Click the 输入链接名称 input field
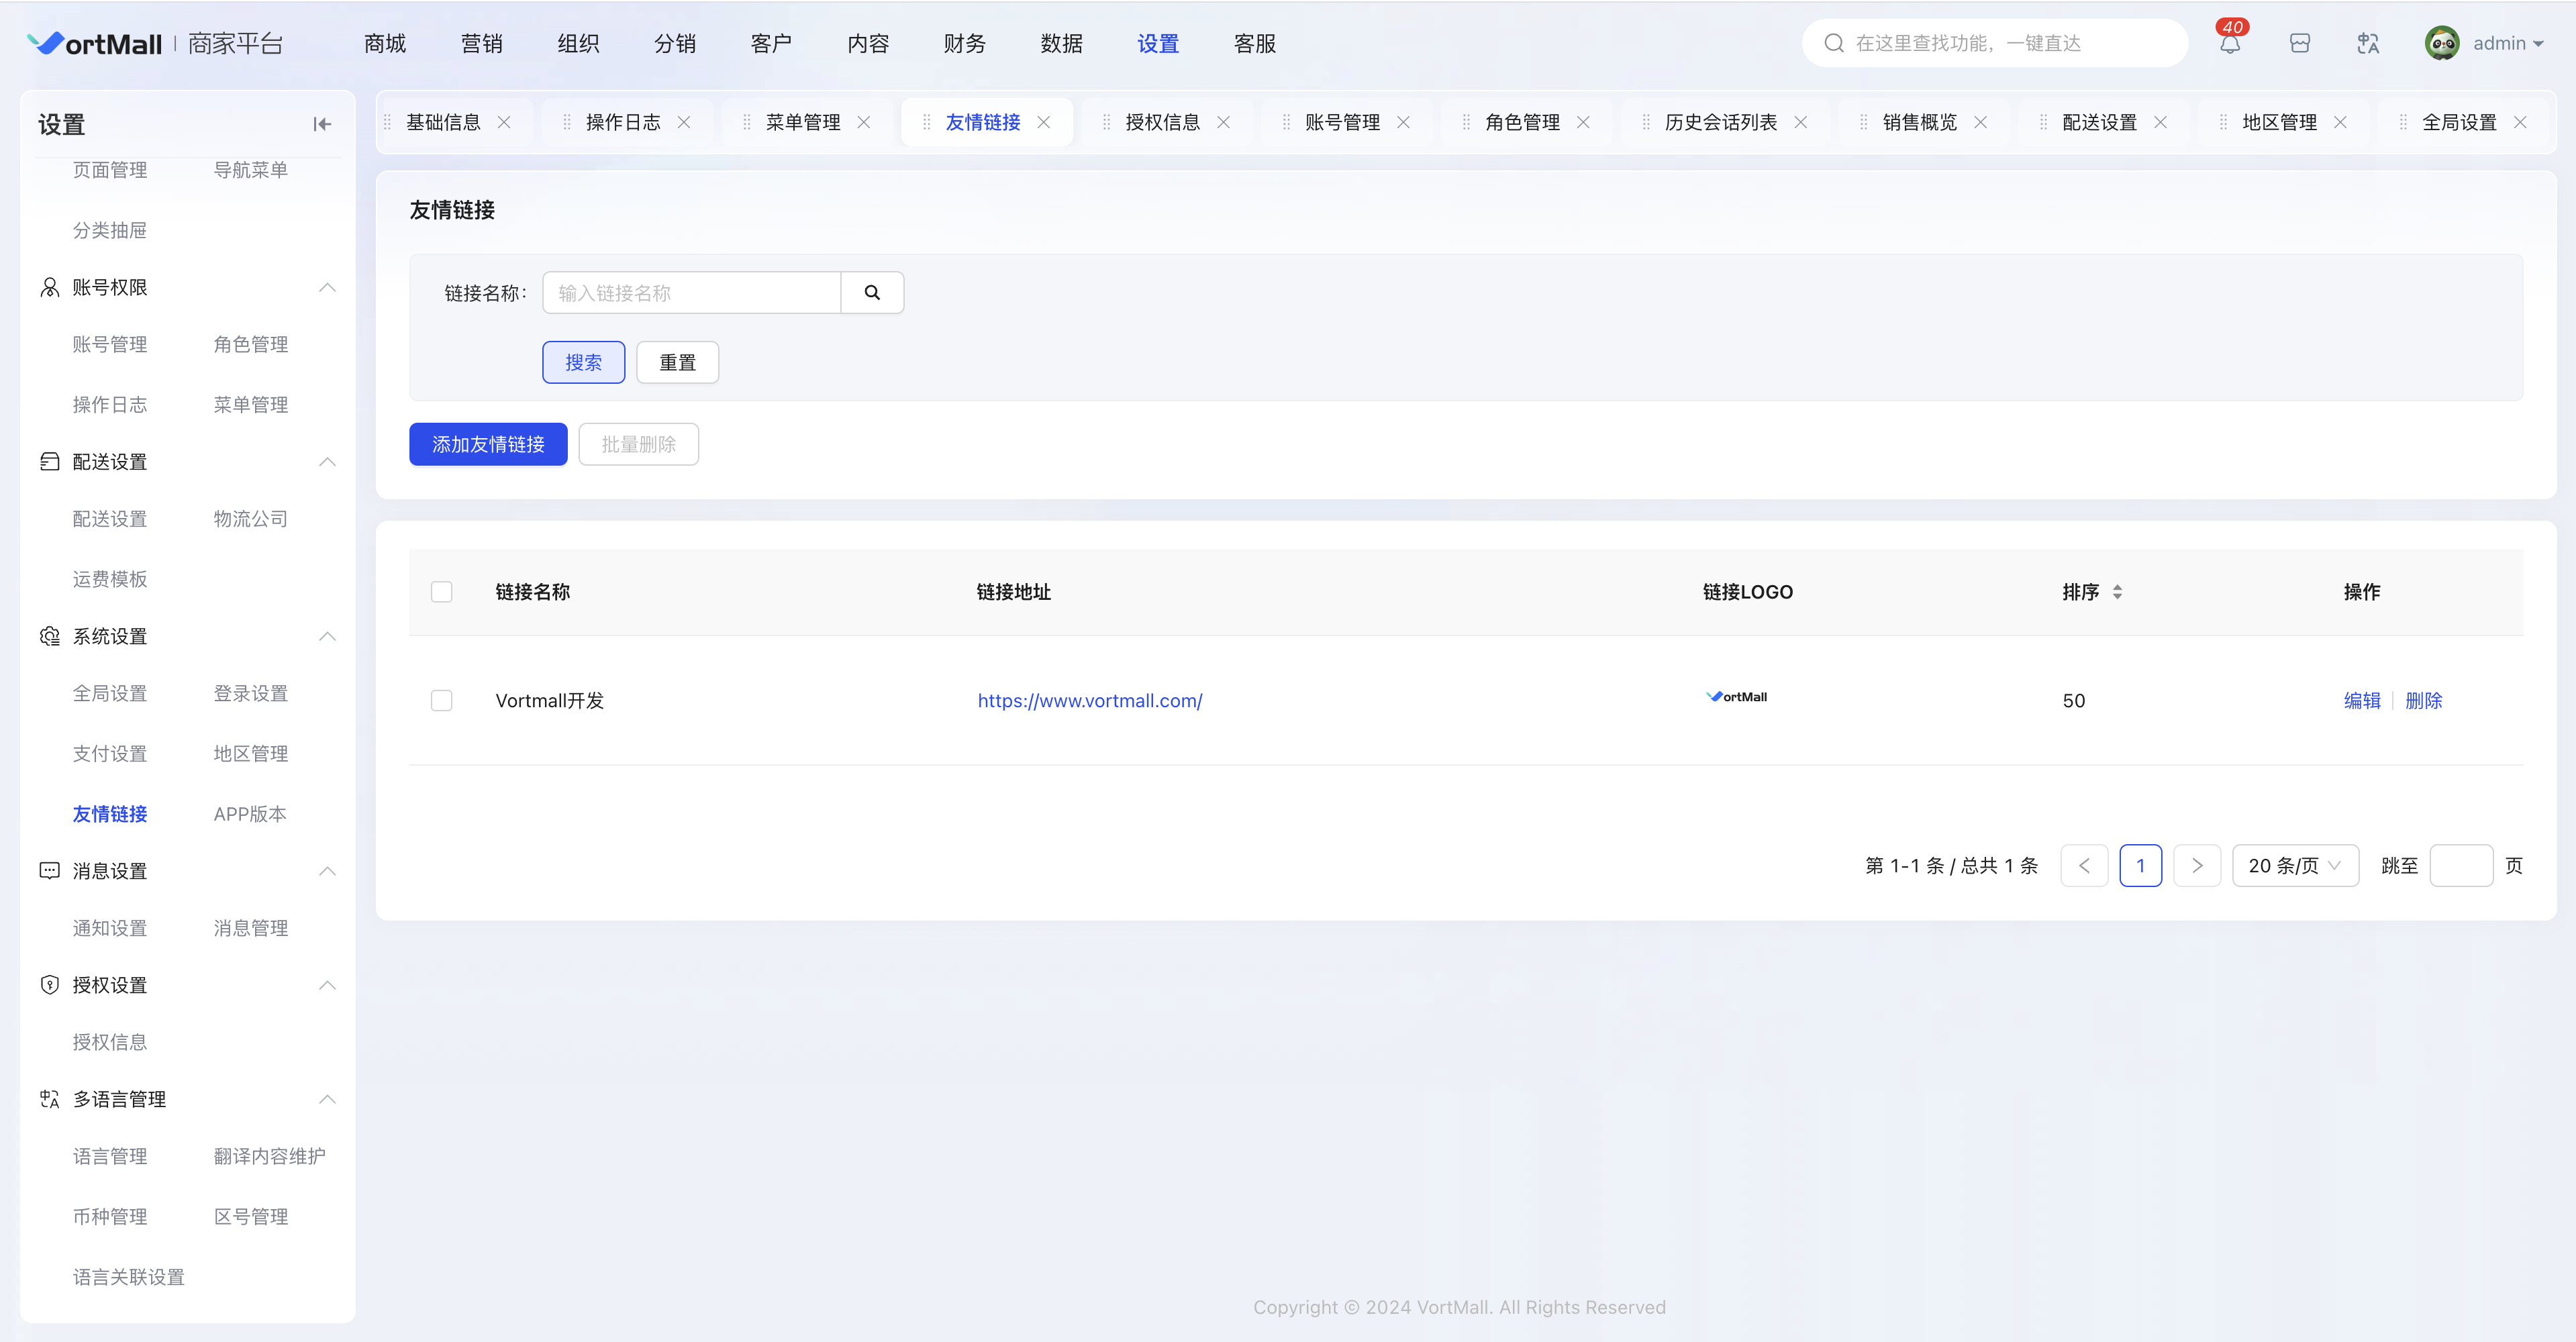This screenshot has width=2576, height=1342. (691, 293)
